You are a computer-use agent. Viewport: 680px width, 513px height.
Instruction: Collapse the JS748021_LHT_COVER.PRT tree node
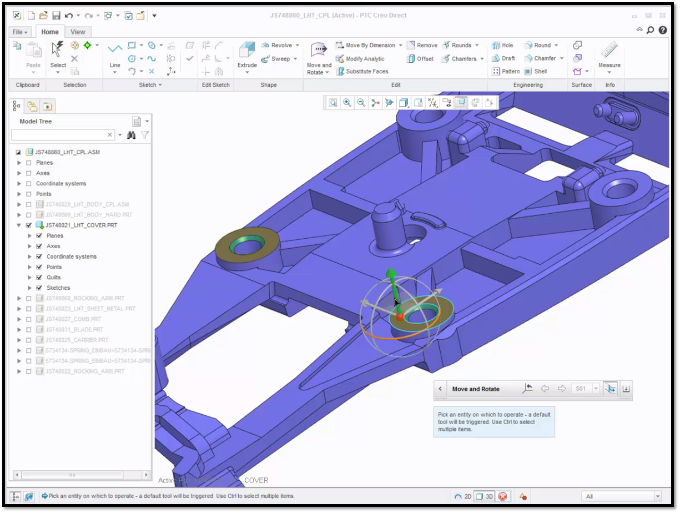coord(19,225)
